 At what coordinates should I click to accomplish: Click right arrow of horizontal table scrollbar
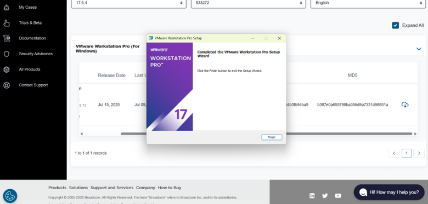point(415,134)
